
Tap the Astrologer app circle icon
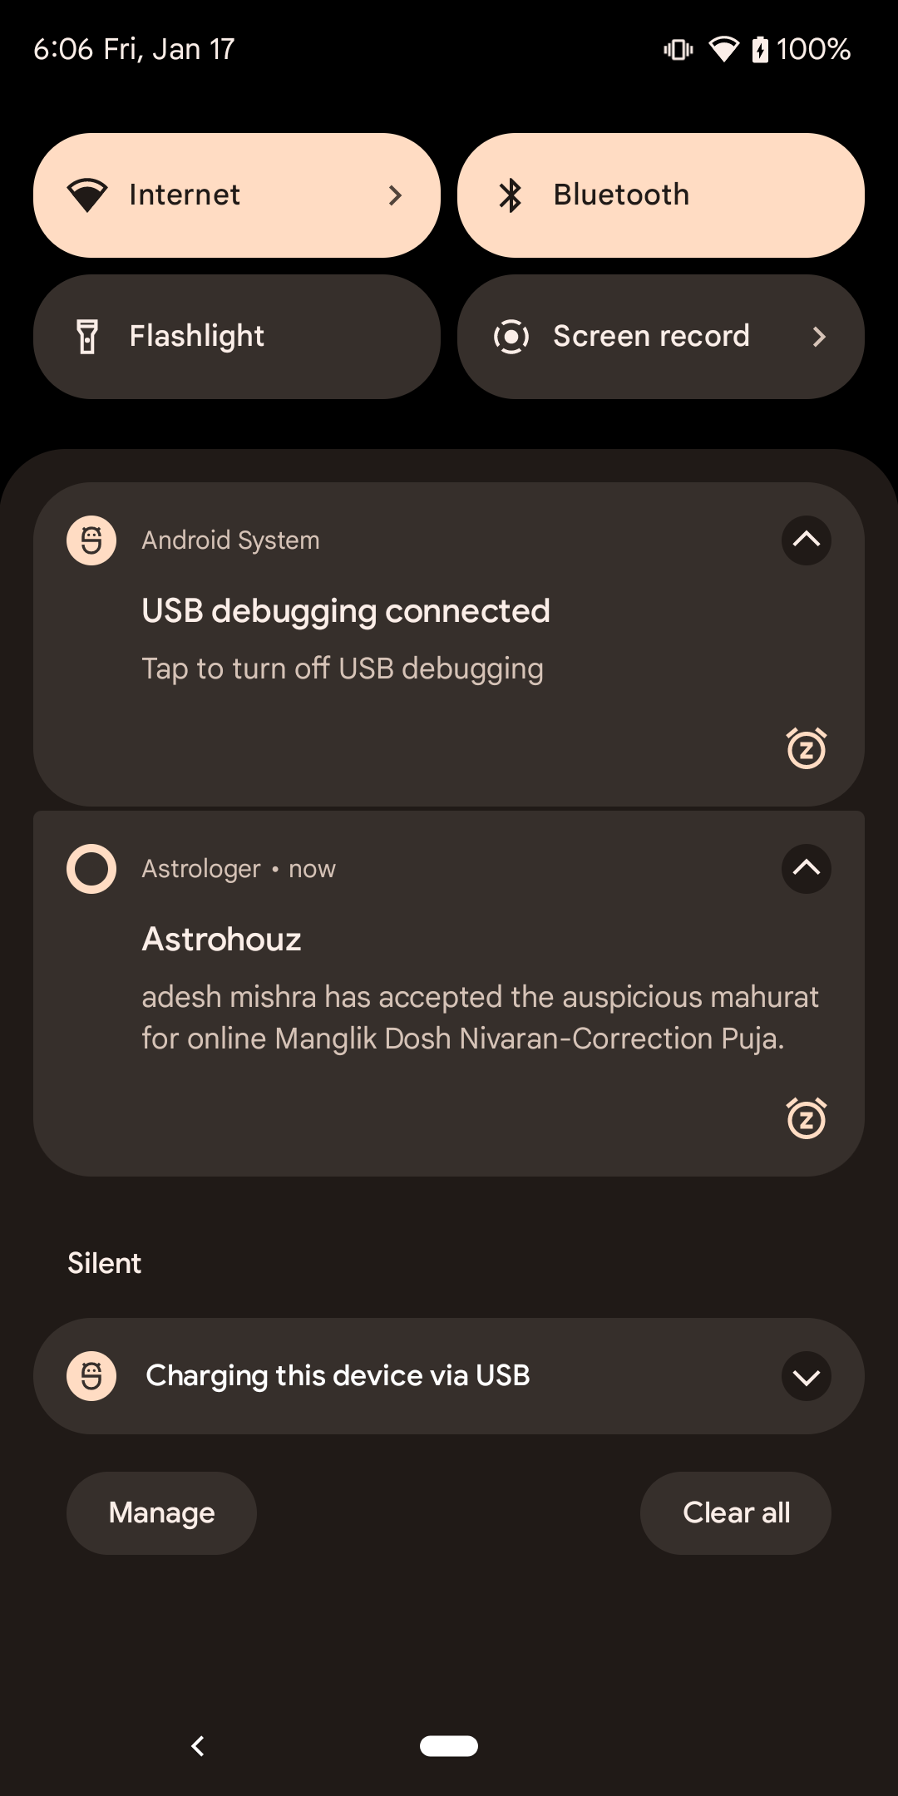coord(91,869)
